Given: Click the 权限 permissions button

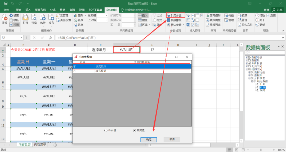Looking at the screenshot, I should tap(243, 16).
